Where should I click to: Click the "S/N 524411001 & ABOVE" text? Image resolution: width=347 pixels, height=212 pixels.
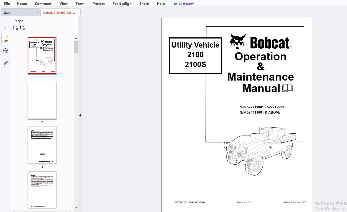[260, 112]
